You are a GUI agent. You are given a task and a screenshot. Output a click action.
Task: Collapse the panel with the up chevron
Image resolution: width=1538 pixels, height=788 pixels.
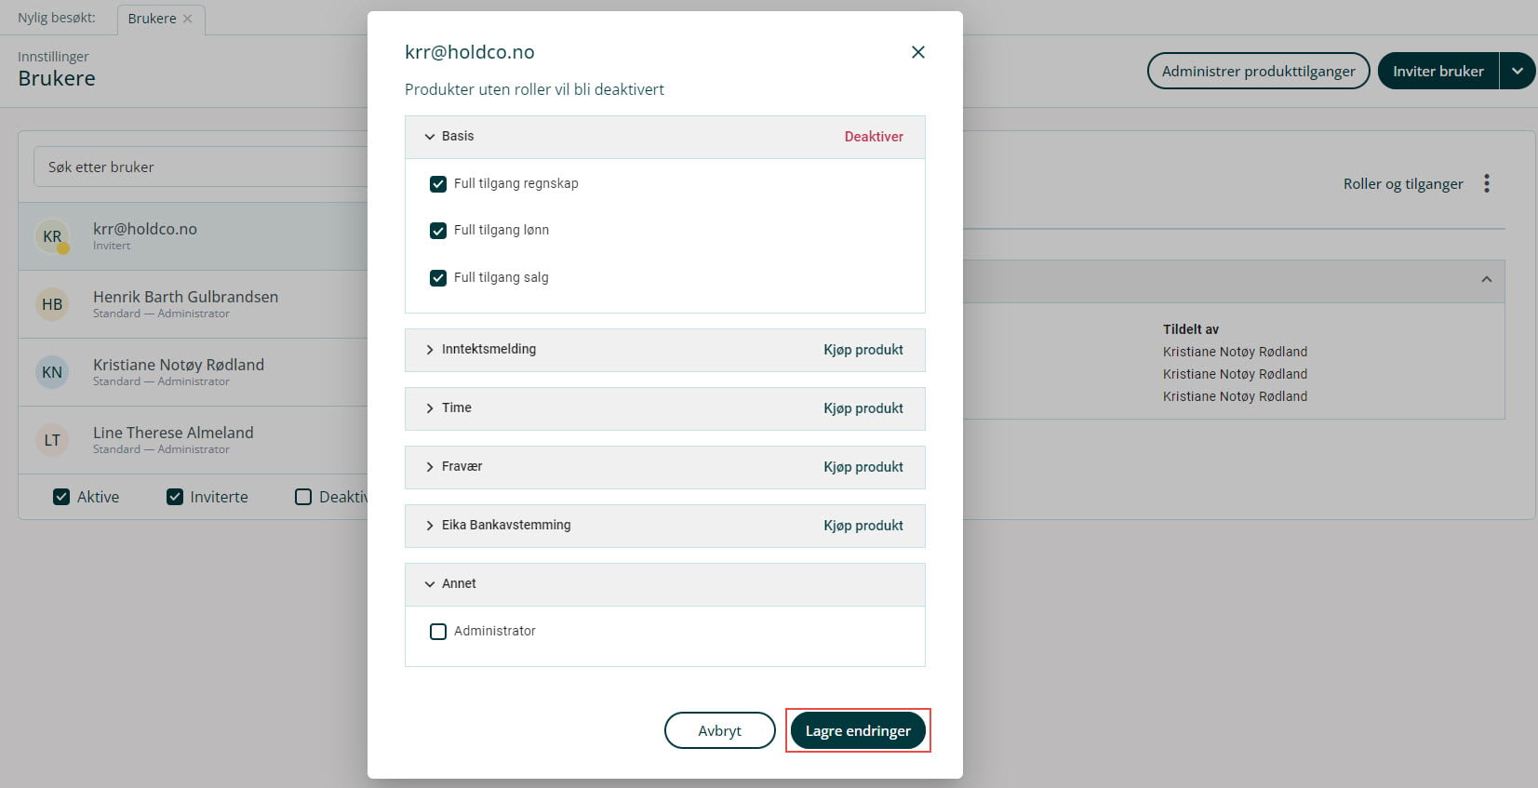tap(1486, 280)
